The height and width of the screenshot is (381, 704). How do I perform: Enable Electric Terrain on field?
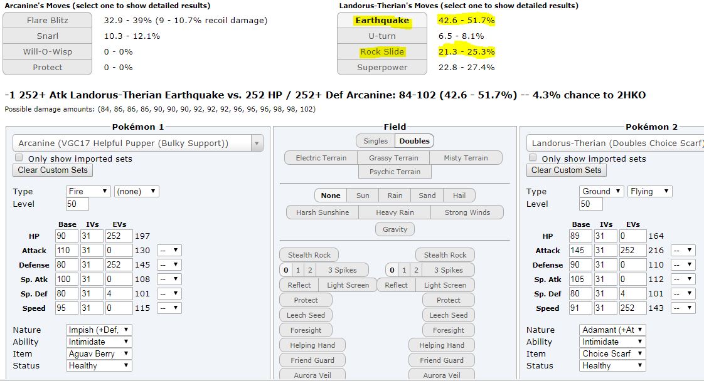click(321, 158)
